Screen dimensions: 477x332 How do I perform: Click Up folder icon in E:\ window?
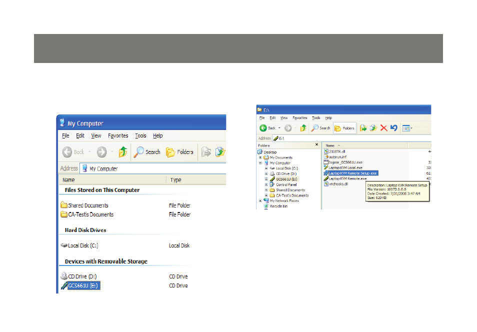click(303, 128)
